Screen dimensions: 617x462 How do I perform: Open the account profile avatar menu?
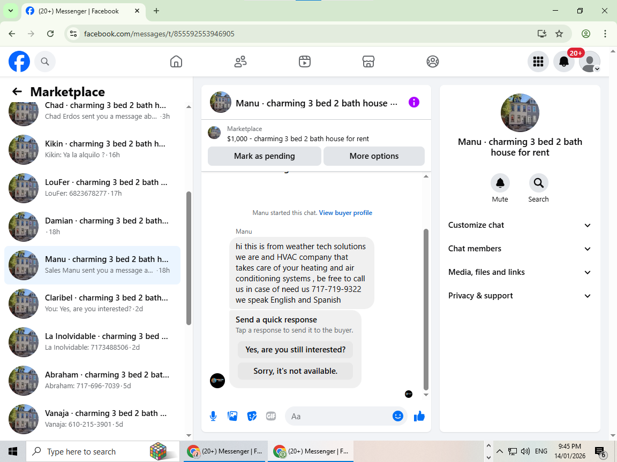tap(590, 61)
